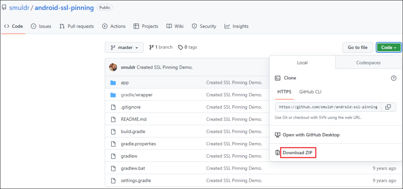Click the build.gradle file icon

pyautogui.click(x=113, y=131)
